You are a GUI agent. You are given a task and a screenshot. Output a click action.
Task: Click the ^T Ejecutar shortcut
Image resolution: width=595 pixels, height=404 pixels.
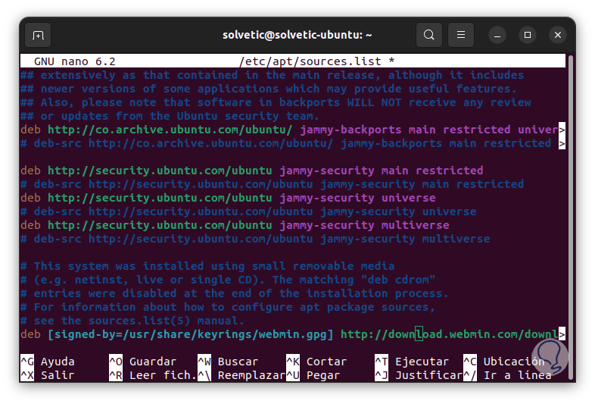click(412, 362)
